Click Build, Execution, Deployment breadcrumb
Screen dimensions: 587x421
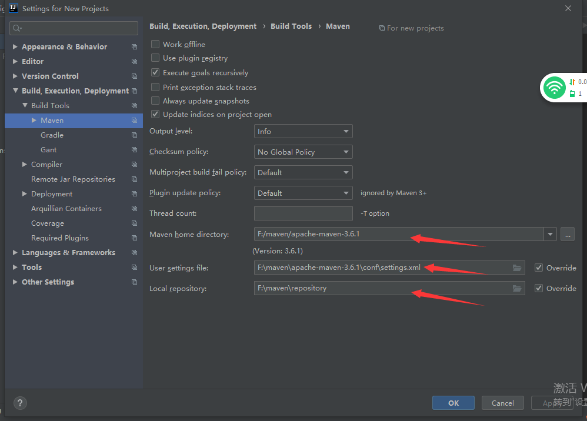(203, 26)
